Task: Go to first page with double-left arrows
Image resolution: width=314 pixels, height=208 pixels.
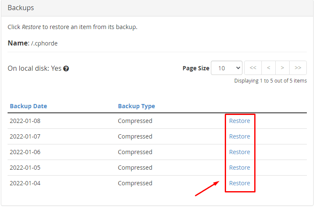Action: [x=253, y=68]
